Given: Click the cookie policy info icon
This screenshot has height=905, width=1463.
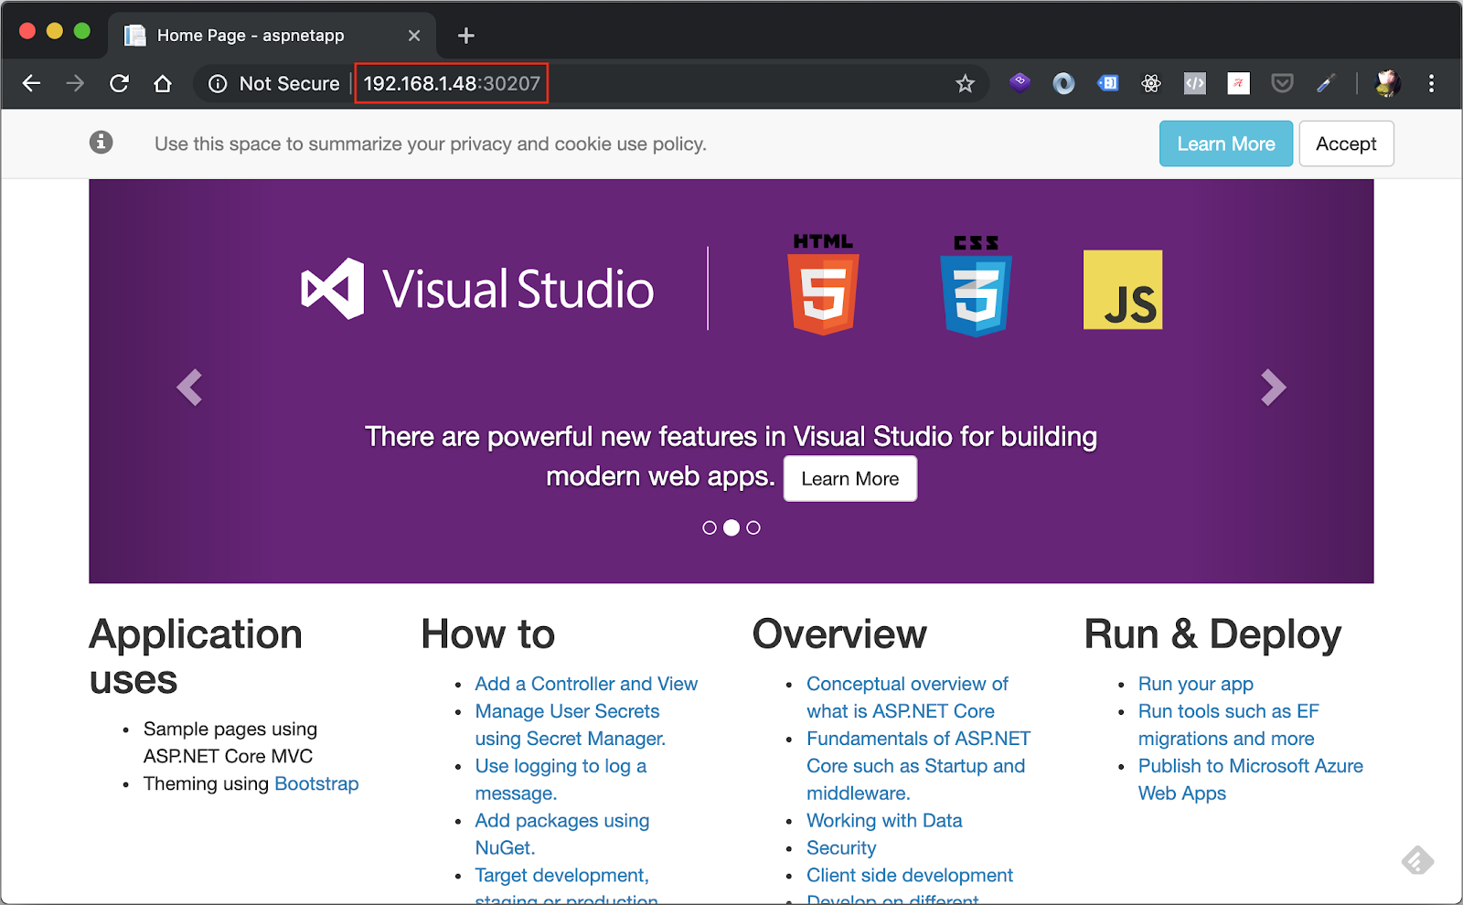Looking at the screenshot, I should tap(101, 143).
